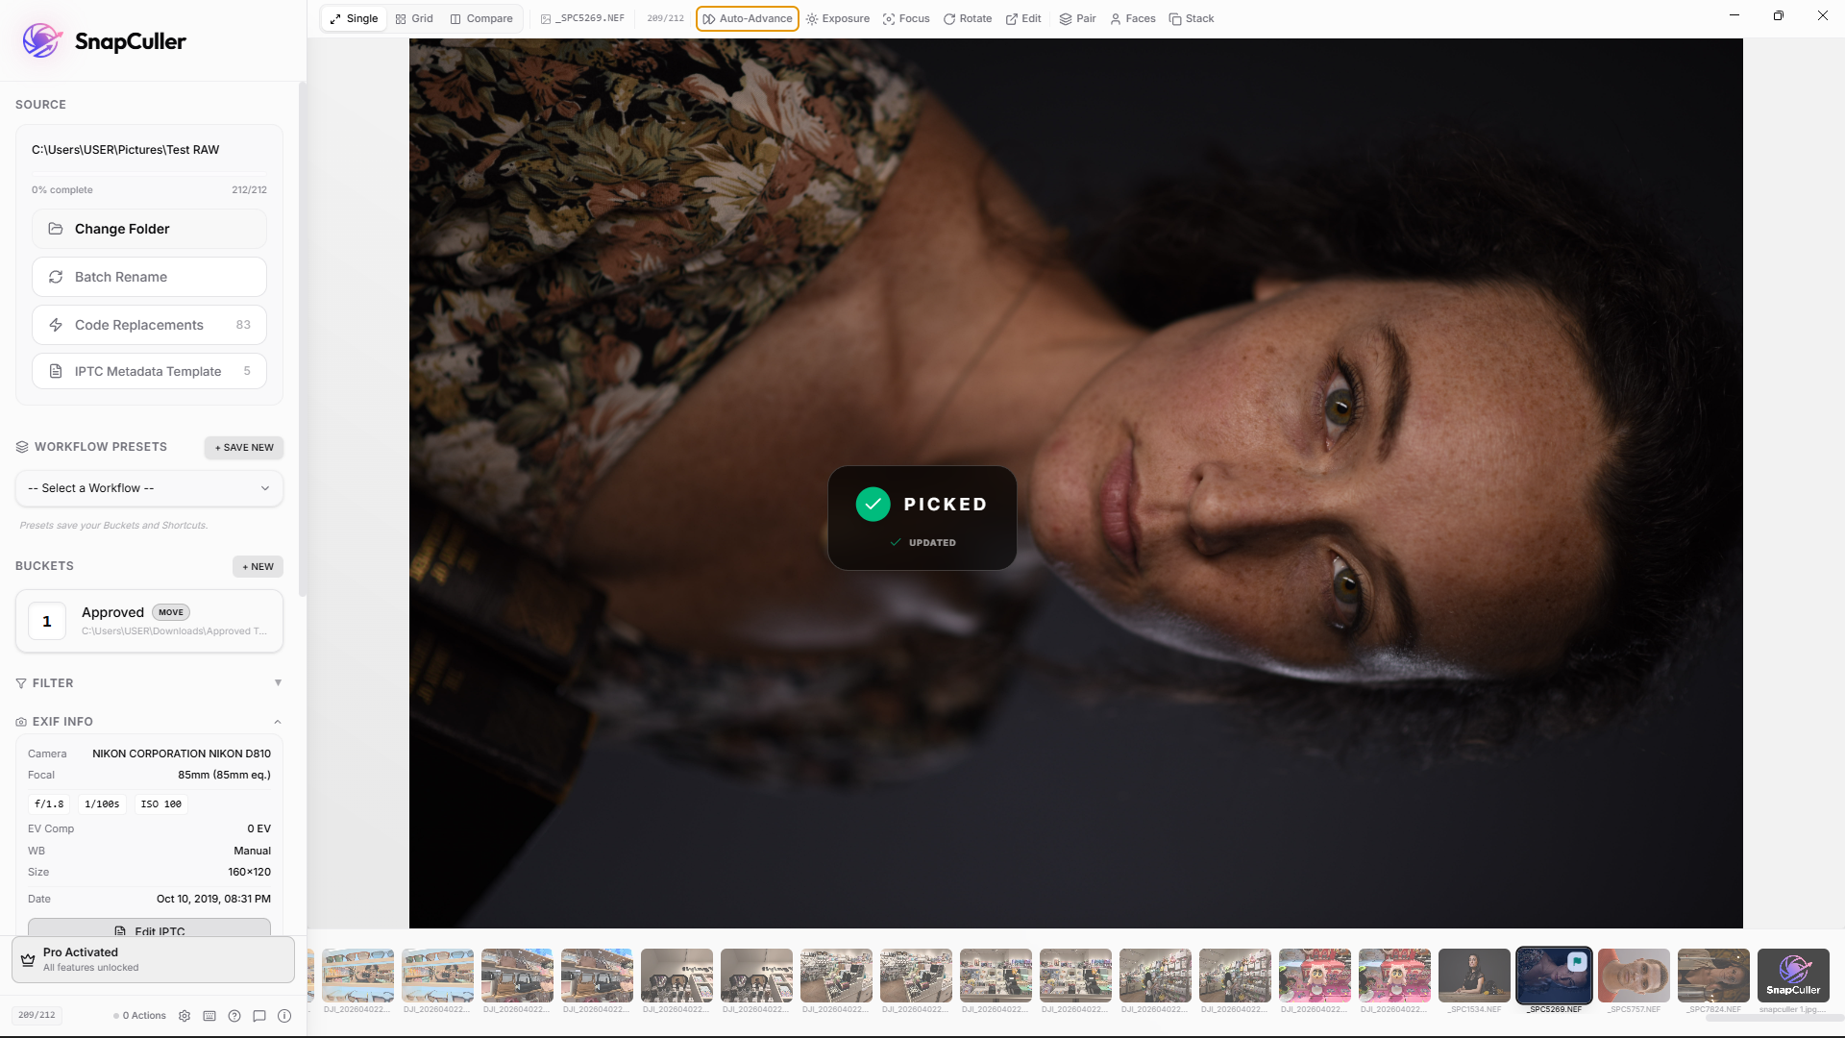The width and height of the screenshot is (1845, 1038).
Task: Open the settings gear in the status bar
Action: pyautogui.click(x=184, y=1016)
